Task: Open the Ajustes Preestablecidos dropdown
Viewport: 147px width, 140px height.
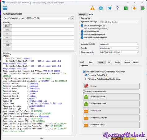Action: click(x=36, y=18)
